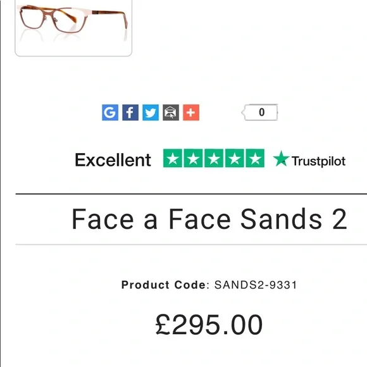
Task: Click the green Trustpilot logo star
Action: pyautogui.click(x=281, y=159)
